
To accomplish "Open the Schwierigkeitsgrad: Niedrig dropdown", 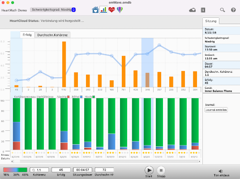I will tap(53, 10).
